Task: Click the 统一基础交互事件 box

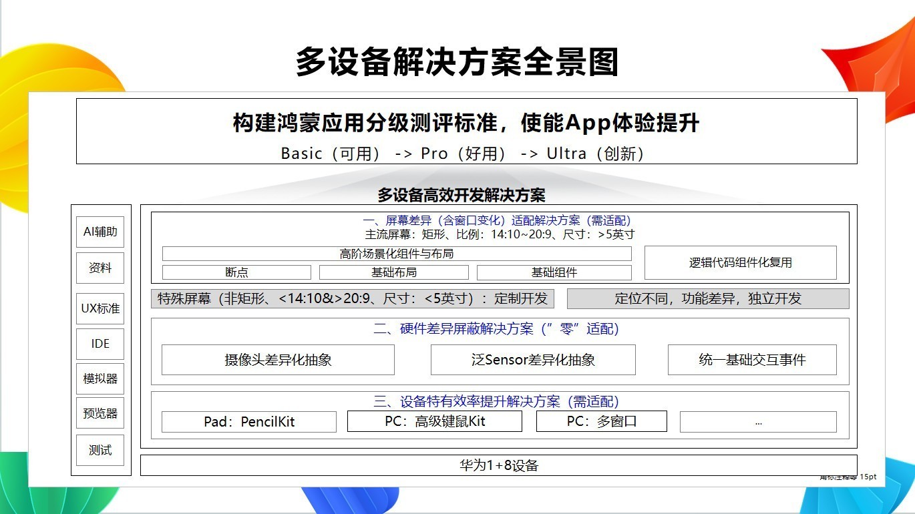Action: (x=752, y=360)
